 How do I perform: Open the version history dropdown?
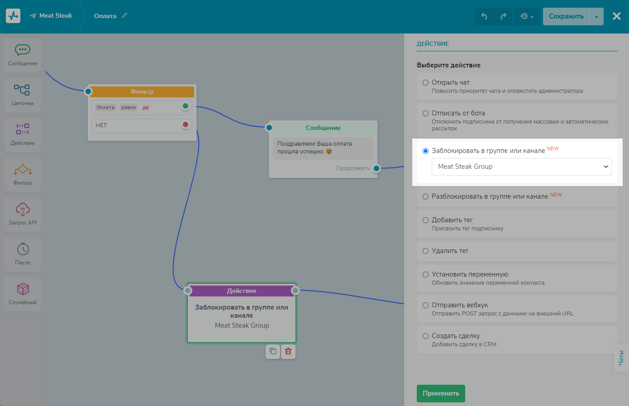[527, 16]
